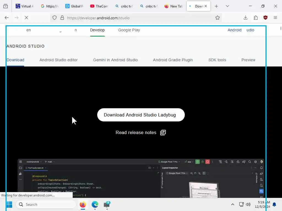Switch to the Virtual A tab
This screenshot has width=282, height=211.
tap(25, 6)
